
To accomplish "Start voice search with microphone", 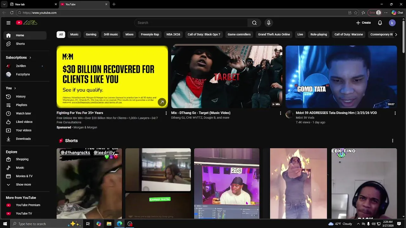I will tap(269, 23).
